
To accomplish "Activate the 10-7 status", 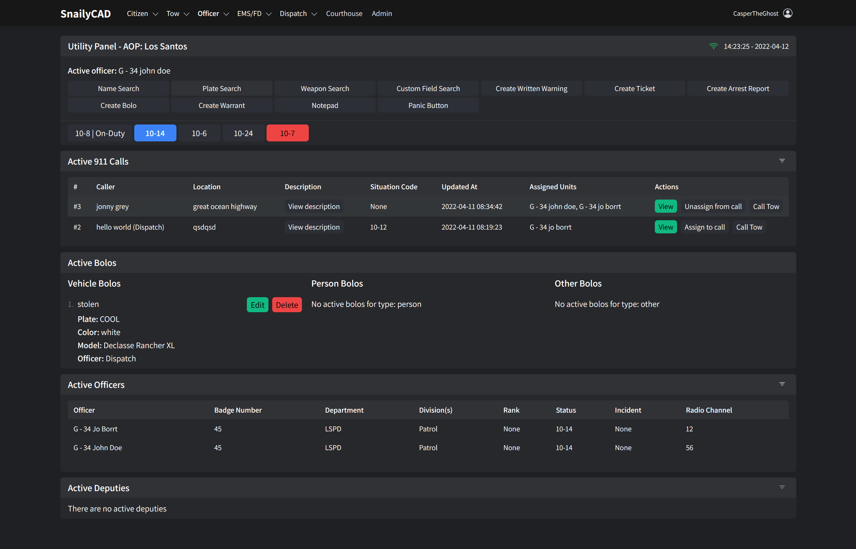I will [x=287, y=133].
